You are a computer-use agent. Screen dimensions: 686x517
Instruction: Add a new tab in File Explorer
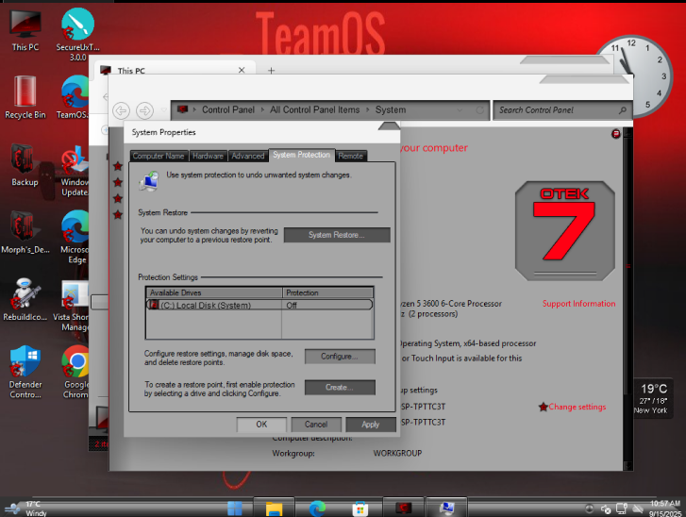pyautogui.click(x=271, y=71)
